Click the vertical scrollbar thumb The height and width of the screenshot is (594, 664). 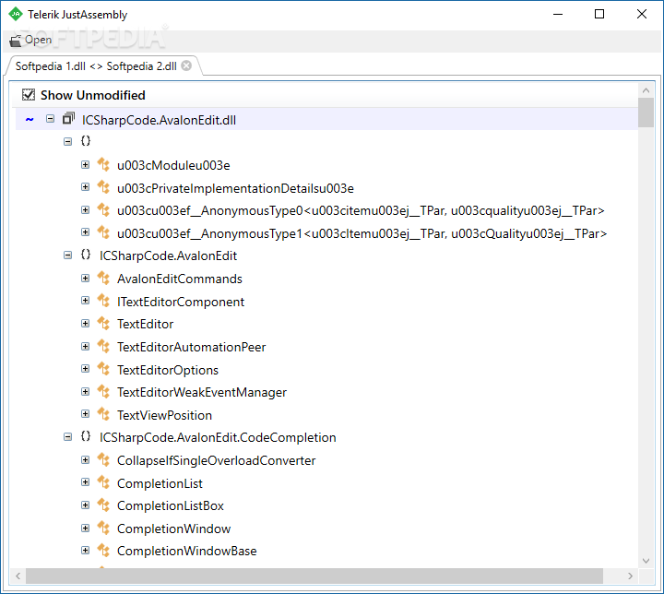(646, 113)
